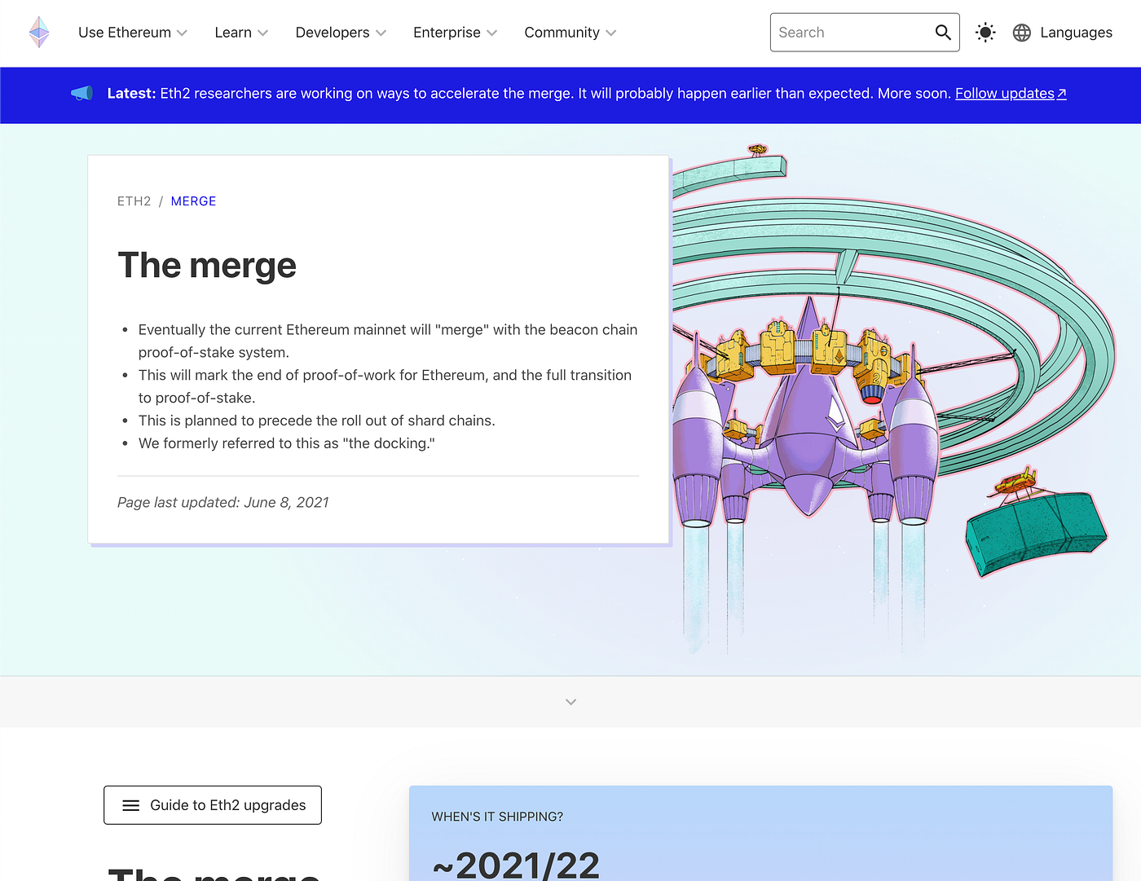Toggle light/dark mode sun icon
This screenshot has height=881, width=1141.
coord(985,33)
